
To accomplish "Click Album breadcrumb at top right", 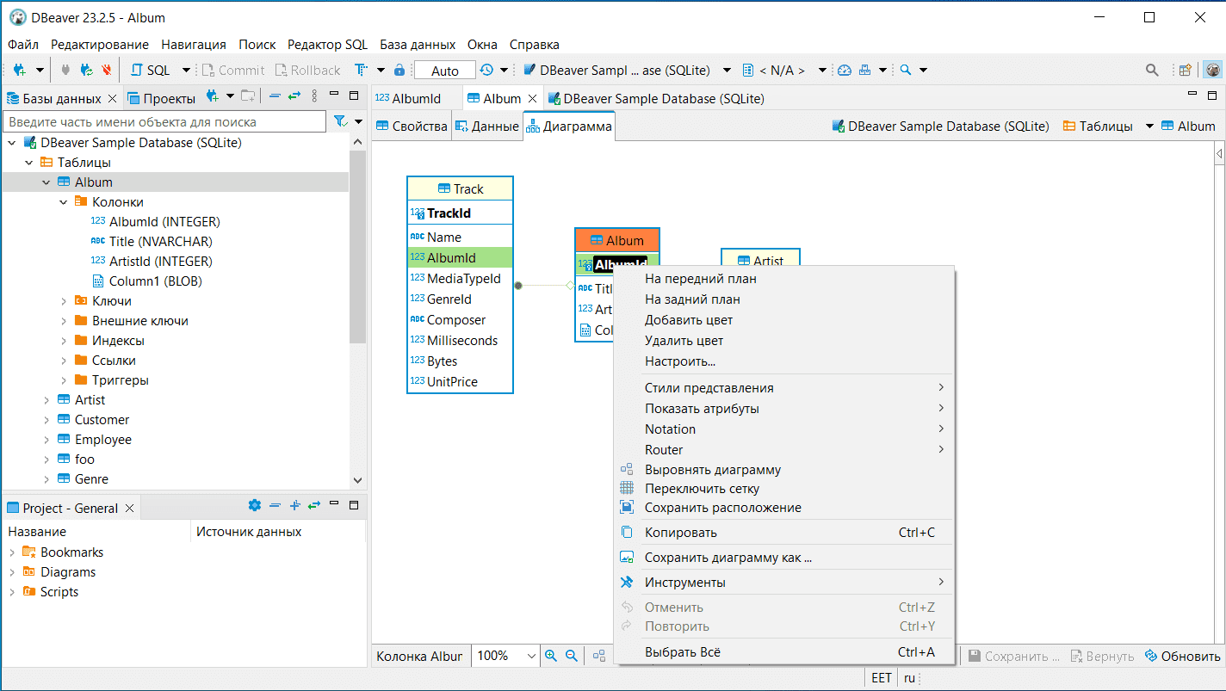I will (x=1188, y=126).
